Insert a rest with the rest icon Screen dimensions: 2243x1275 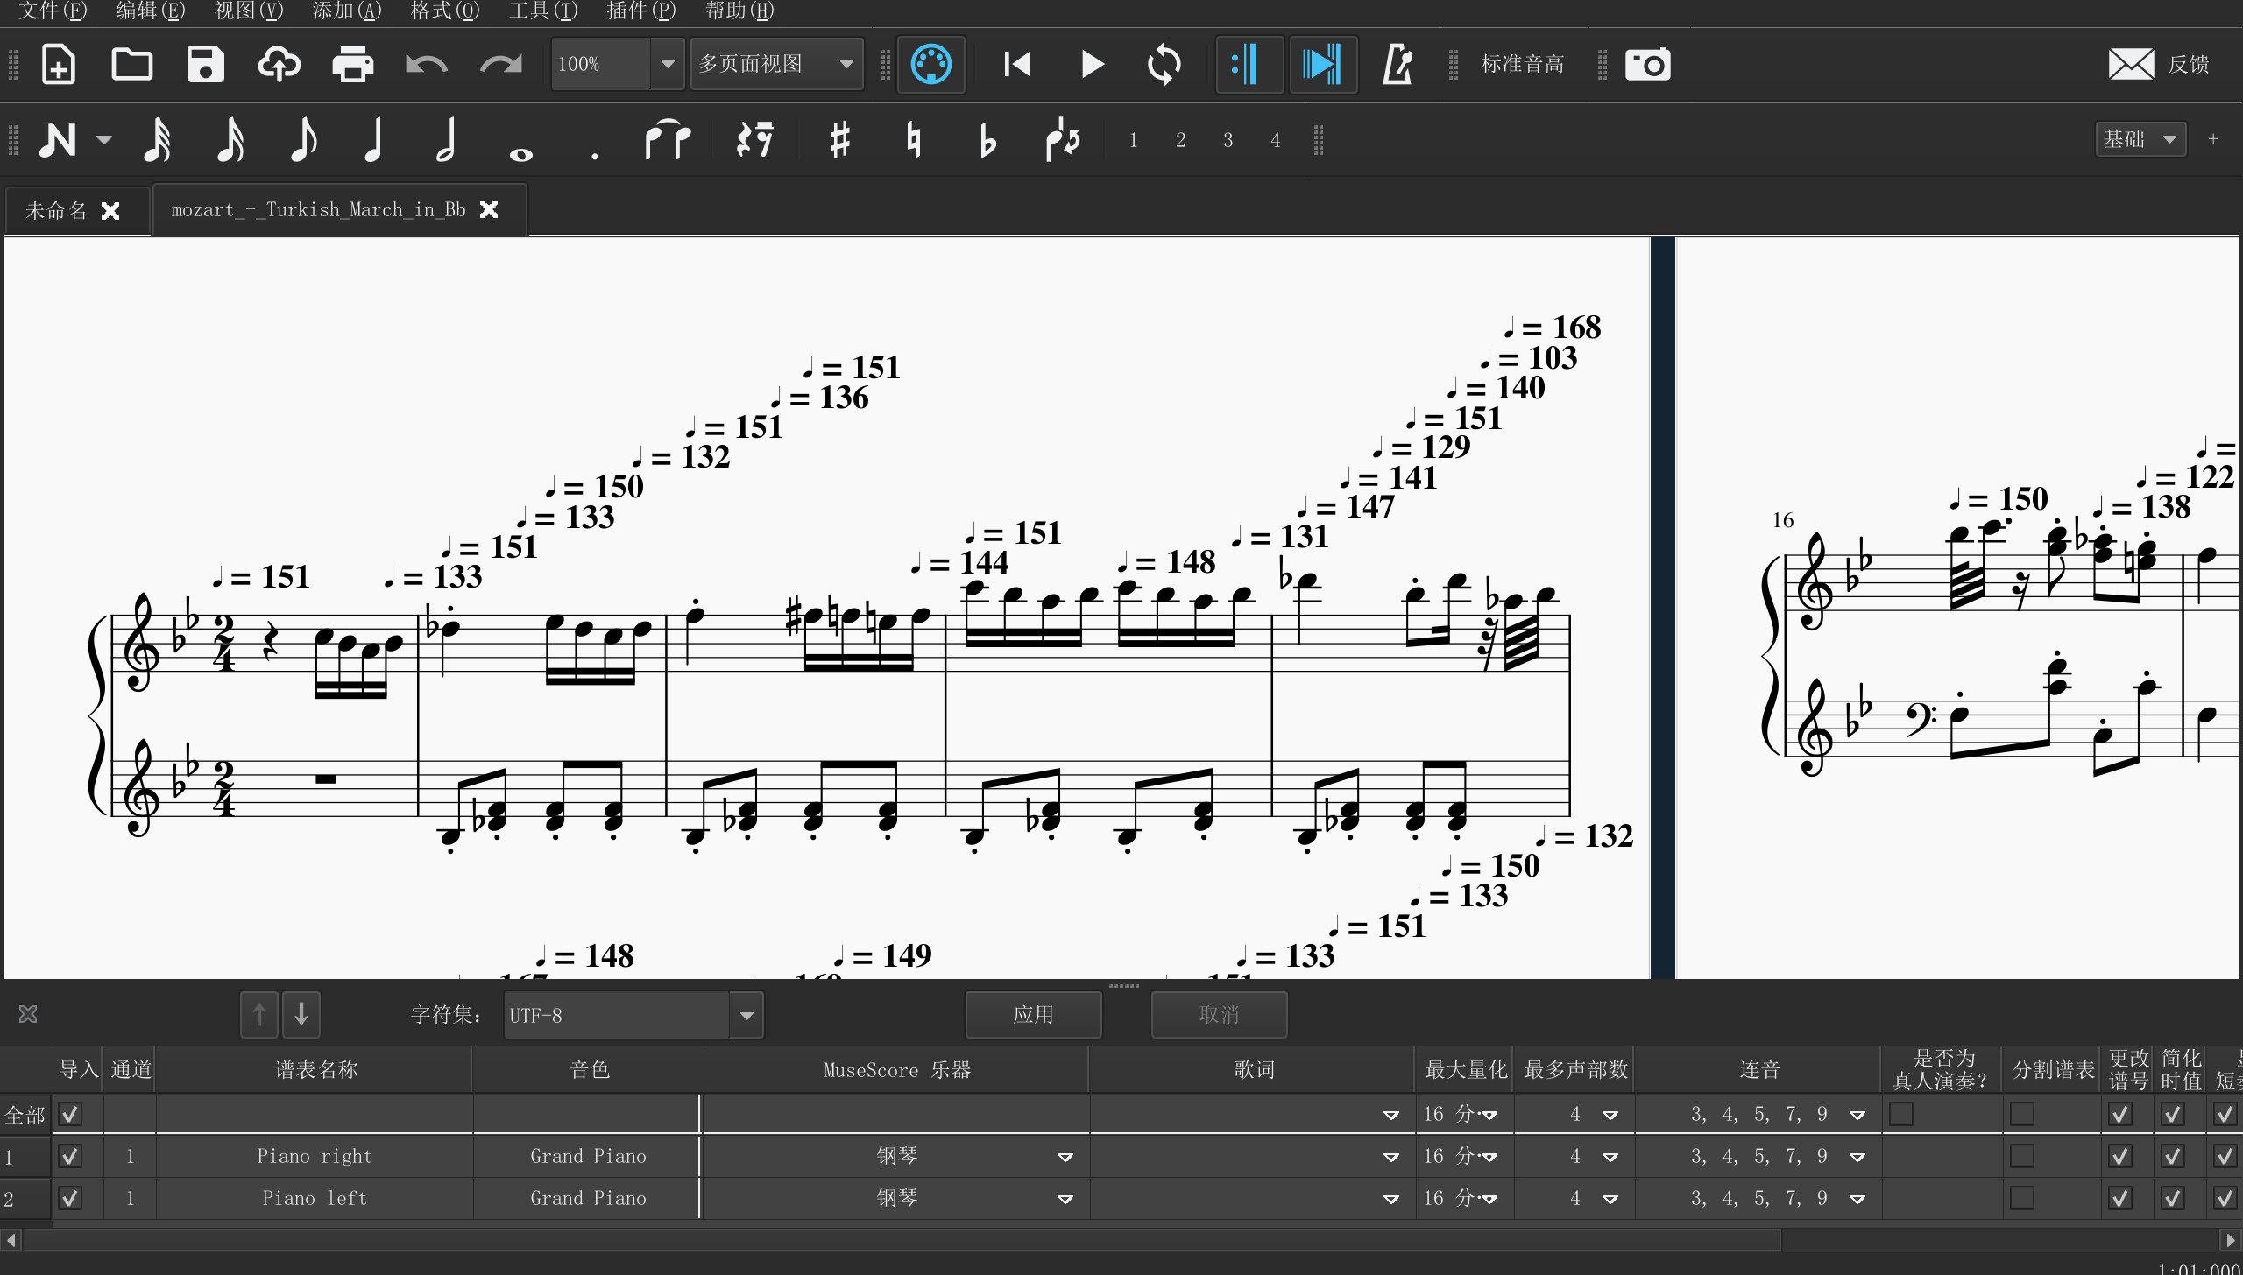(x=754, y=140)
